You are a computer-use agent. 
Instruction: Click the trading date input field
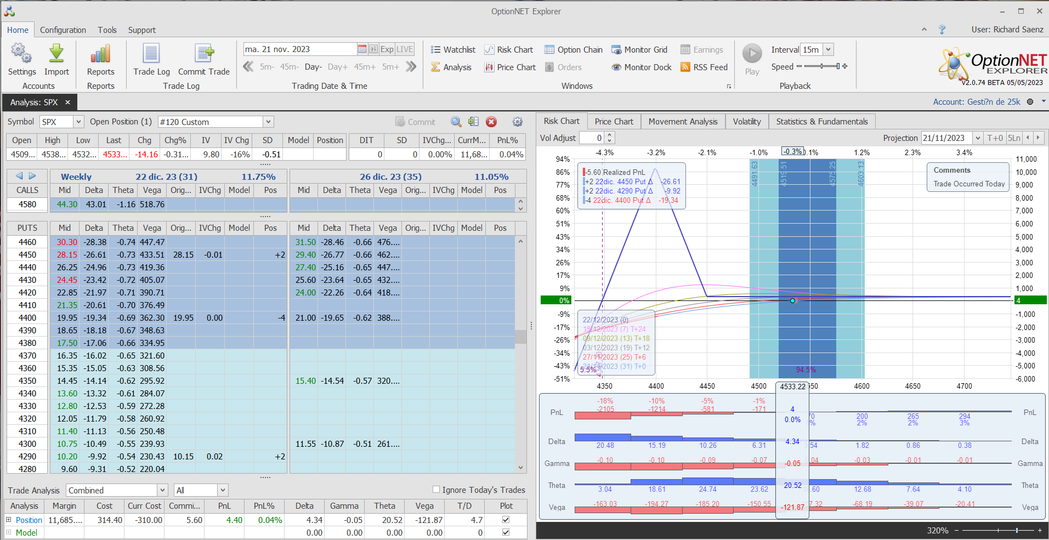point(299,49)
